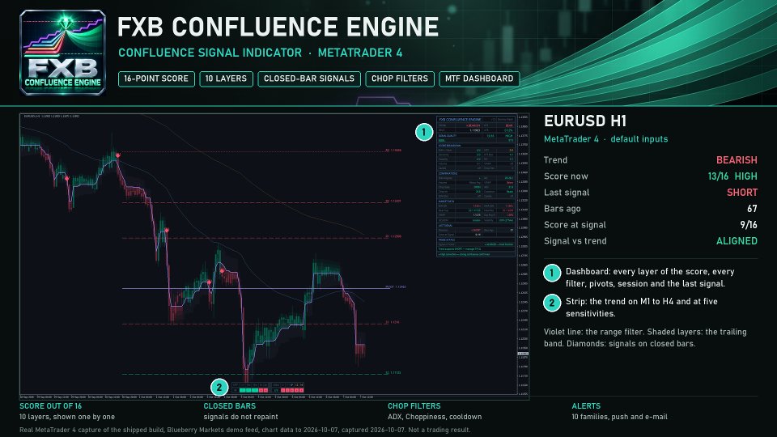Select the 16-POINT SCORE pill
777x437 pixels.
click(156, 78)
